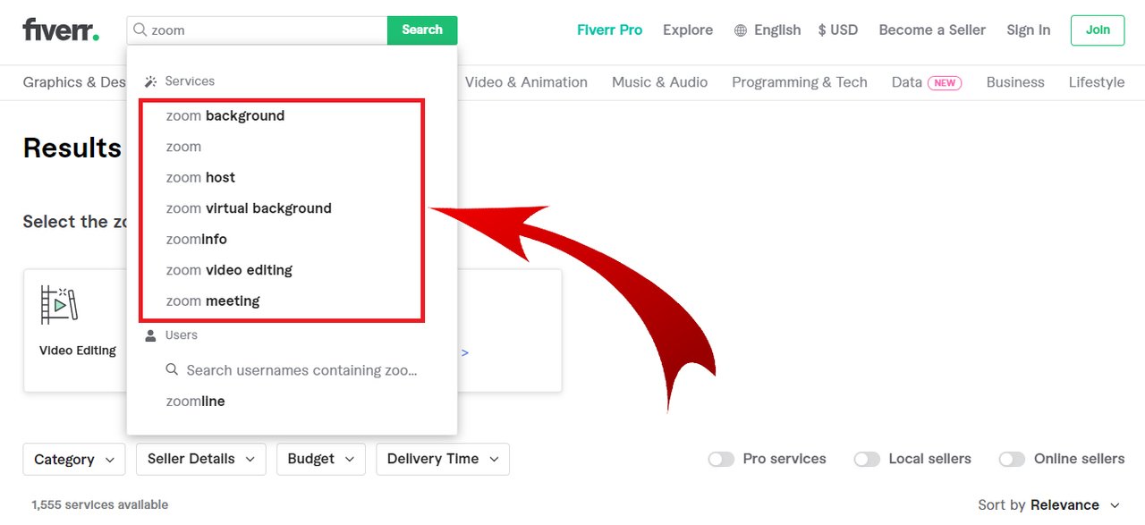The height and width of the screenshot is (525, 1145).
Task: Click Become a Seller link
Action: (x=932, y=30)
